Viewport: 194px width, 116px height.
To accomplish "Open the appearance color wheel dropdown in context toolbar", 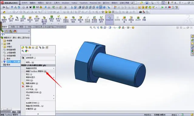I will point(28,51).
